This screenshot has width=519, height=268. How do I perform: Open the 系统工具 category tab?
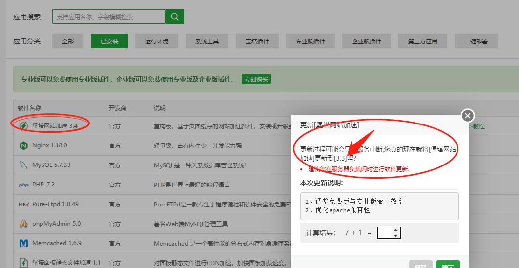point(207,41)
